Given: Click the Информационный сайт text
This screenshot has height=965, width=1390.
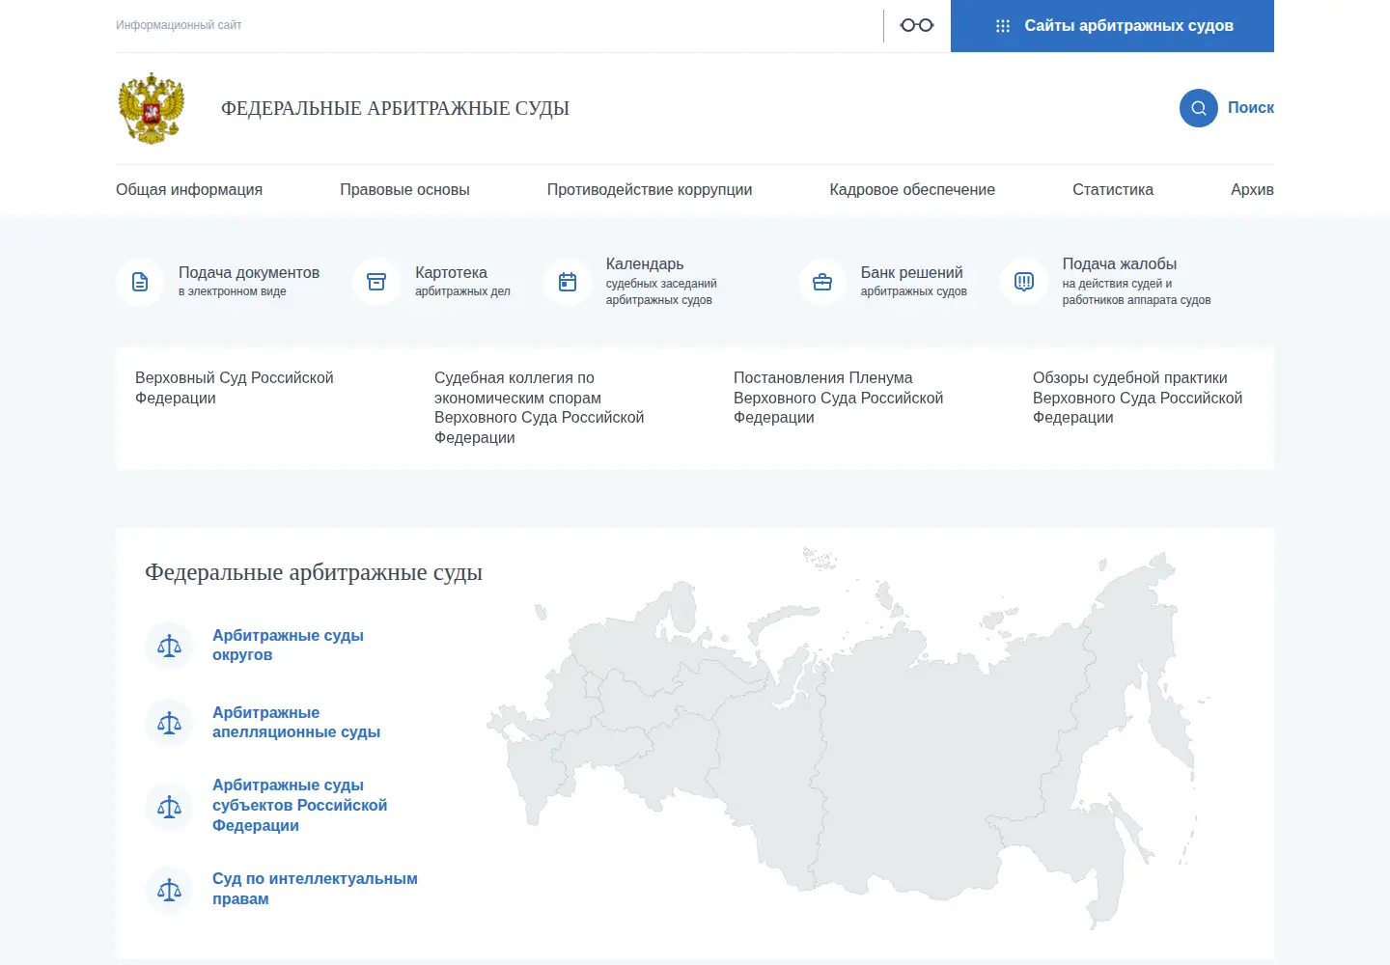Looking at the screenshot, I should coord(179,25).
